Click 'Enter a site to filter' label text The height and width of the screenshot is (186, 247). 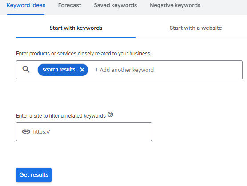click(x=61, y=116)
